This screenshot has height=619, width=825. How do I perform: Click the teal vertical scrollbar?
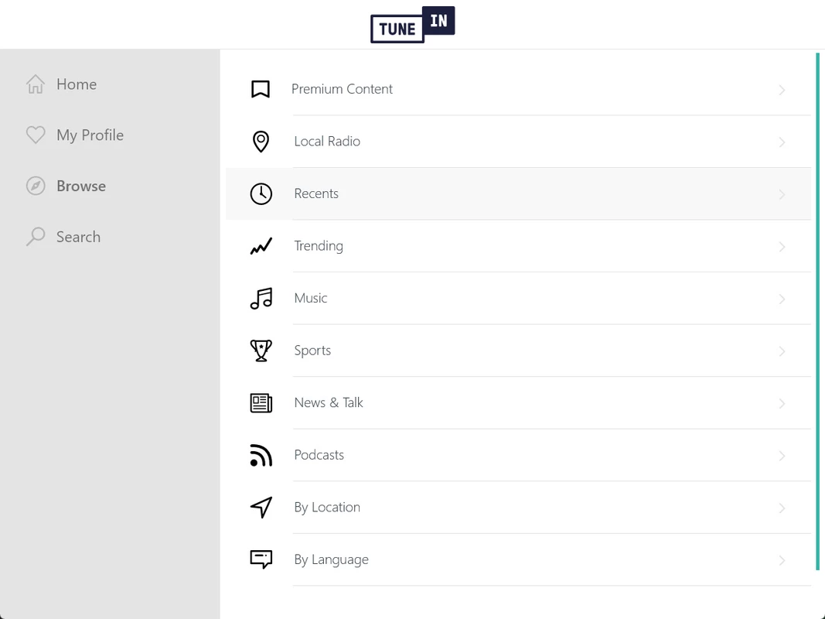coord(817,312)
